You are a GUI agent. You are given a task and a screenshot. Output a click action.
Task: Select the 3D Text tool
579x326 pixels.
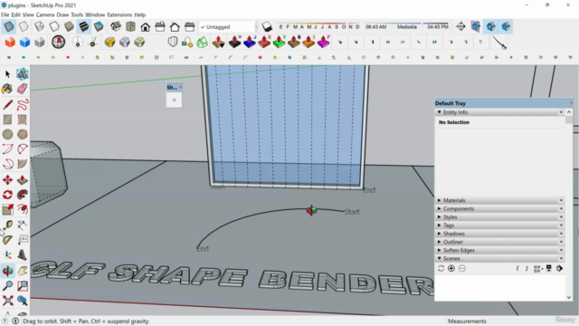pos(22,254)
